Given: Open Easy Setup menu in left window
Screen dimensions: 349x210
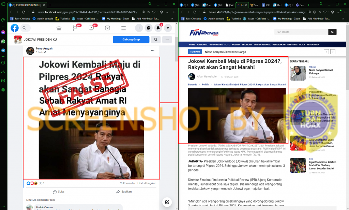Looking at the screenshot, I should coord(174,12).
